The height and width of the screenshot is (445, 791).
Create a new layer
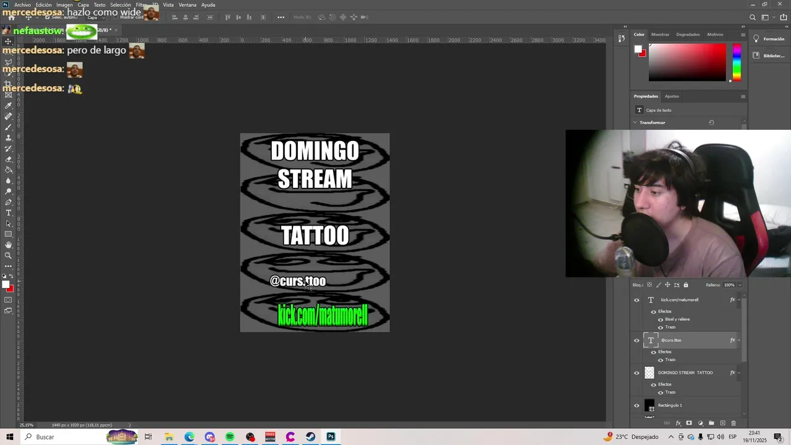pyautogui.click(x=722, y=423)
